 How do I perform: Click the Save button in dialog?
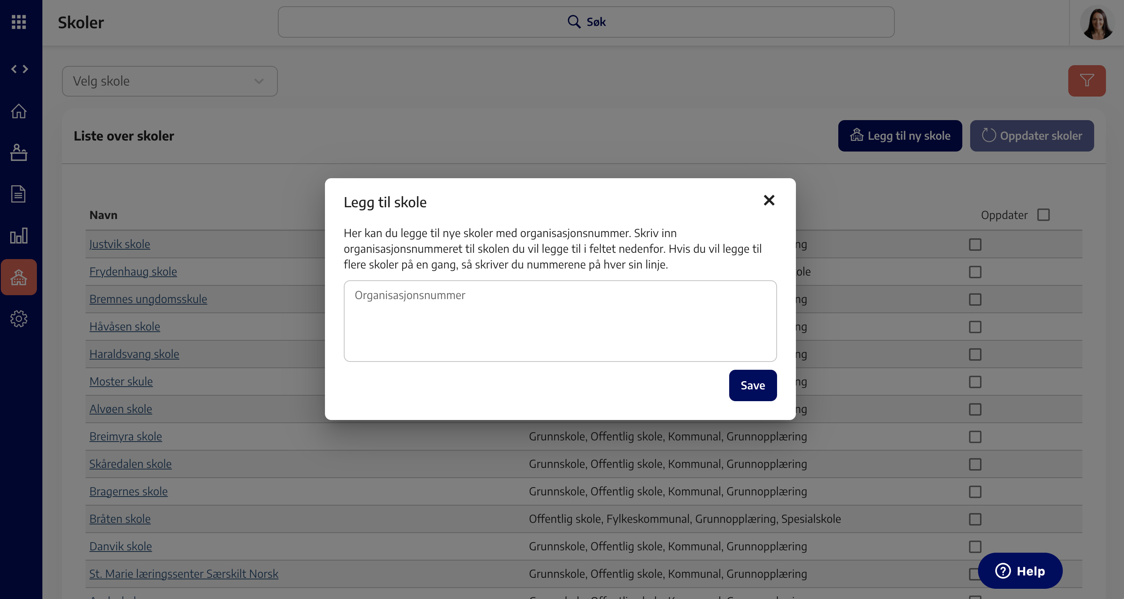pos(752,386)
